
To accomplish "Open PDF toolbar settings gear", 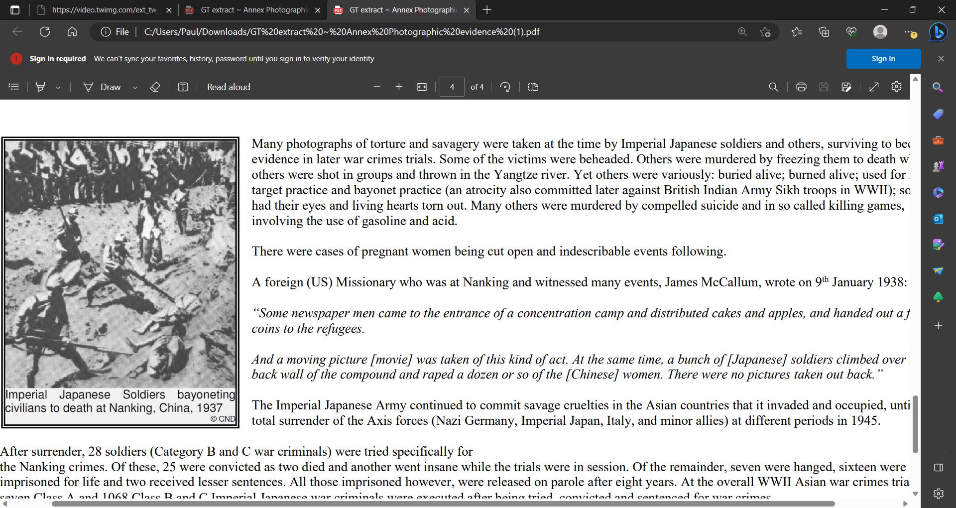I will (x=896, y=87).
